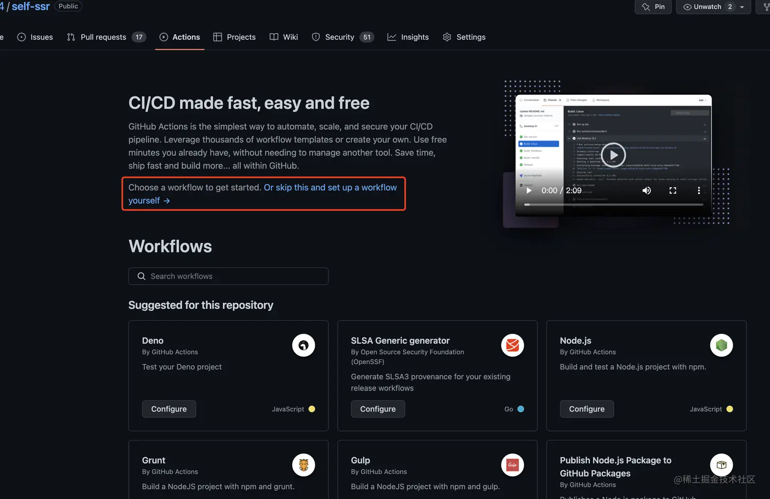The height and width of the screenshot is (499, 770).
Task: Open the Issues tab
Action: 35,37
